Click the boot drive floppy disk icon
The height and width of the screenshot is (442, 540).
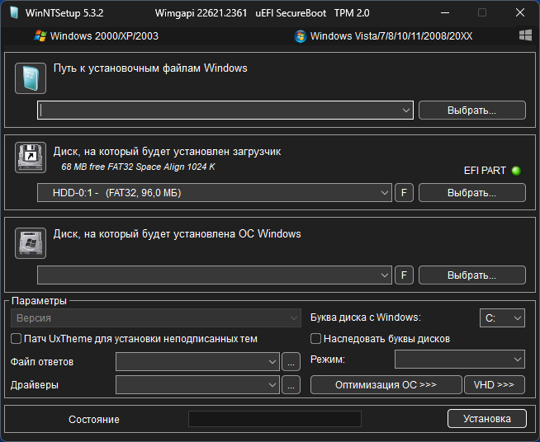(x=31, y=158)
